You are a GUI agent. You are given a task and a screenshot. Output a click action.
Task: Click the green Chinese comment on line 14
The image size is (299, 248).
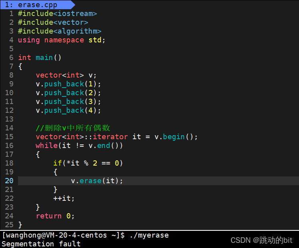pyautogui.click(x=73, y=128)
